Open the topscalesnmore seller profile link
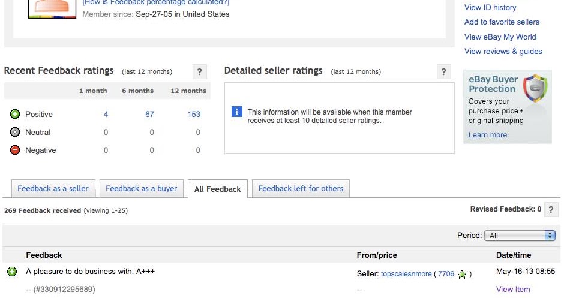The width and height of the screenshot is (567, 298). pyautogui.click(x=406, y=274)
